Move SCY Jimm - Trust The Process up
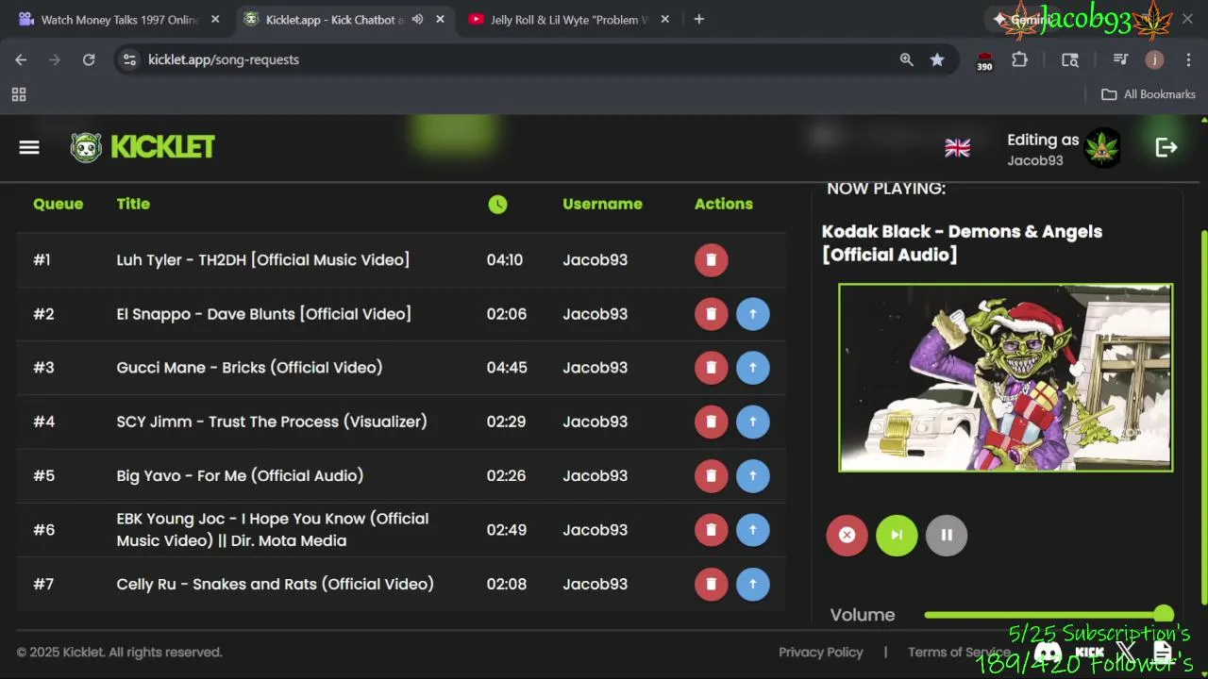Image resolution: width=1208 pixels, height=679 pixels. pyautogui.click(x=752, y=422)
